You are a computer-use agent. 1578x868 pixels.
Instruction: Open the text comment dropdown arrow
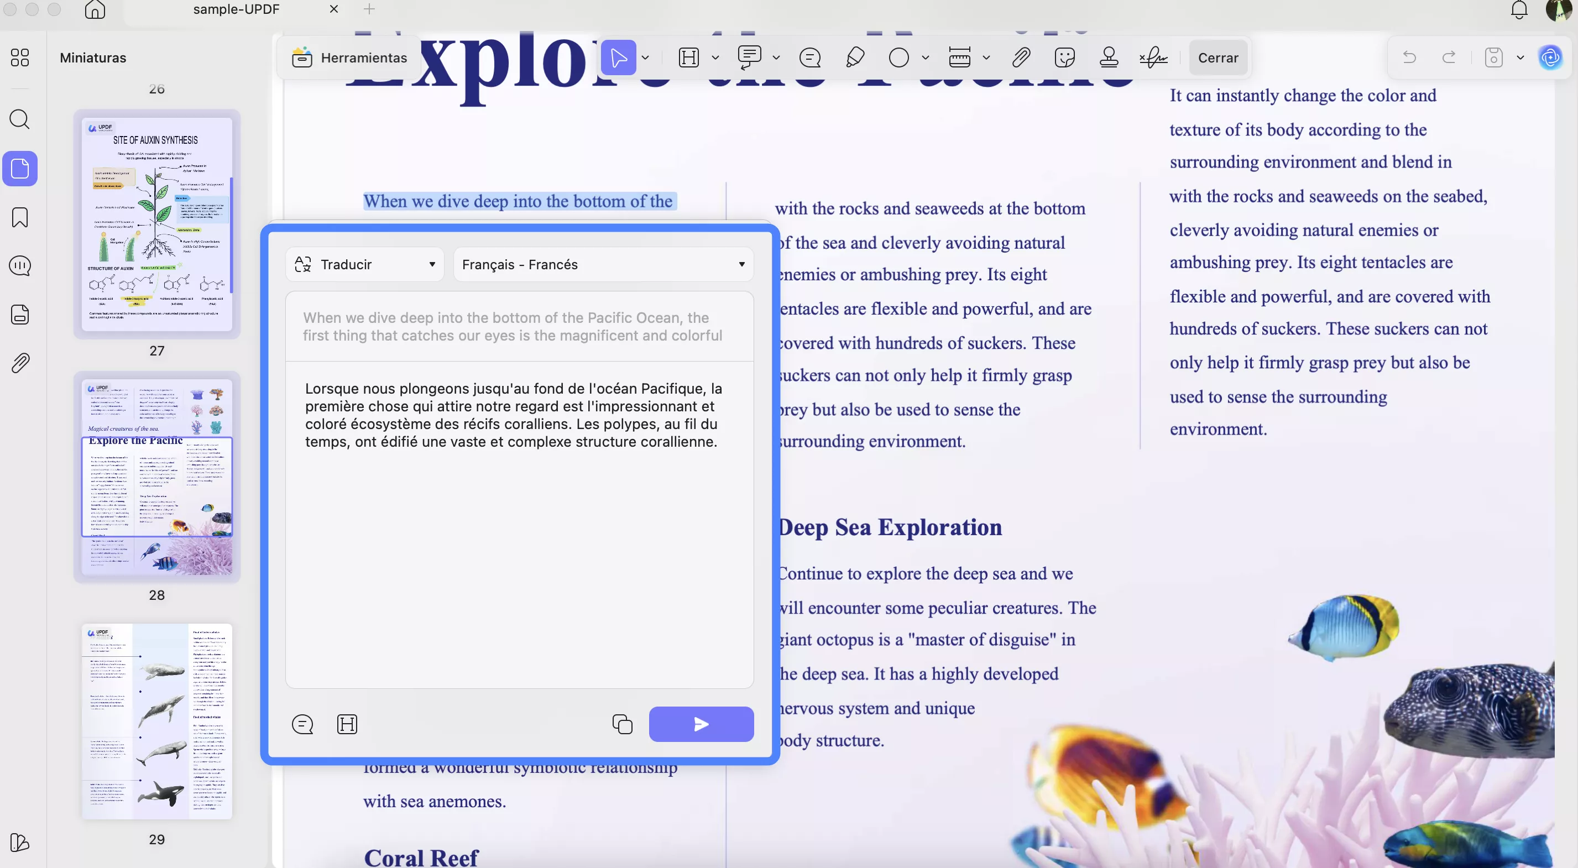pyautogui.click(x=776, y=57)
